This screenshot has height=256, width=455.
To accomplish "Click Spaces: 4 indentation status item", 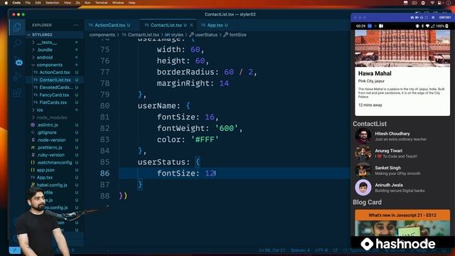I will 300,250.
